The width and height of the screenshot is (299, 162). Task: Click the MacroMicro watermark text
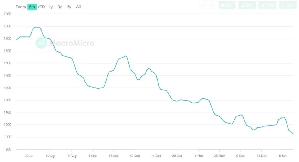(71, 43)
